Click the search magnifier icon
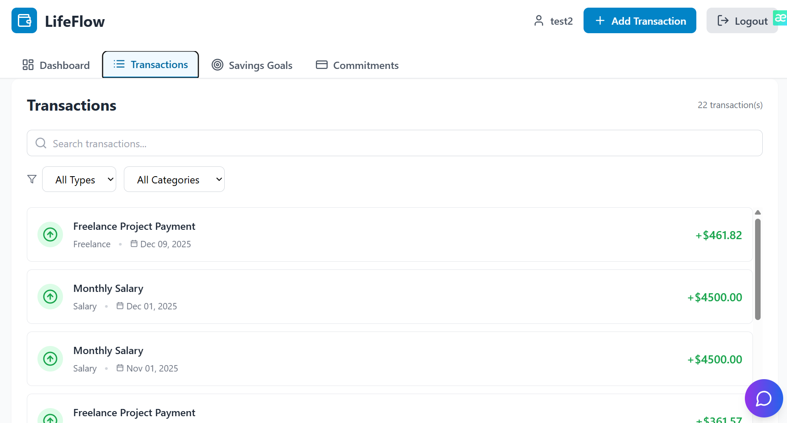787x423 pixels. [41, 143]
